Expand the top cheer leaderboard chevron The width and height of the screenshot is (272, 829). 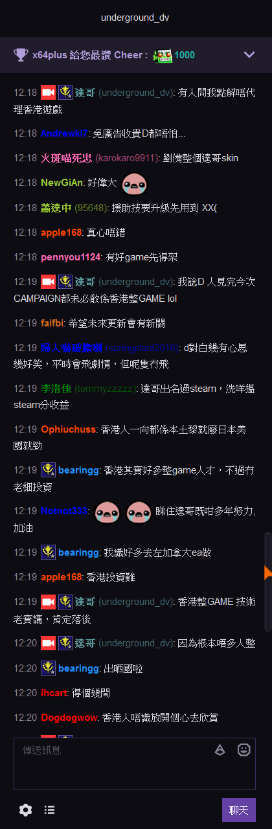[x=249, y=54]
